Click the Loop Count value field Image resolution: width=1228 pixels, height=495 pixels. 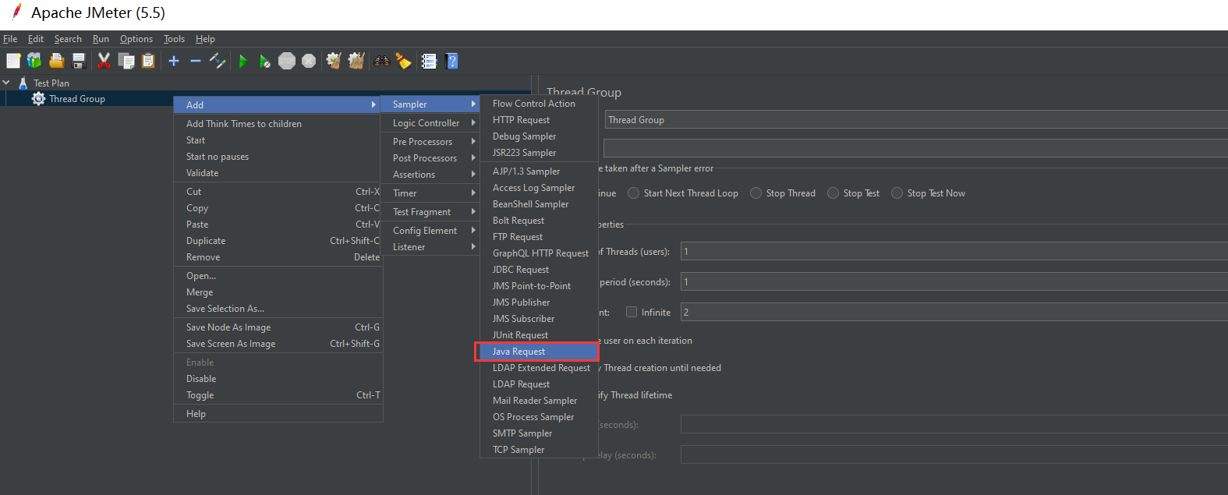click(954, 312)
